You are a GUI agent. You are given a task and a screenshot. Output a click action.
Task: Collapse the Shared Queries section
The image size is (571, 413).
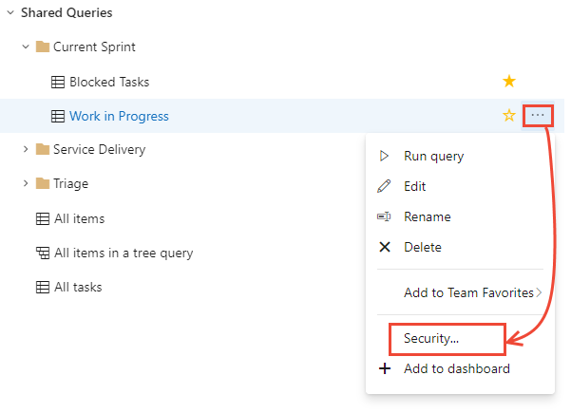(x=10, y=13)
